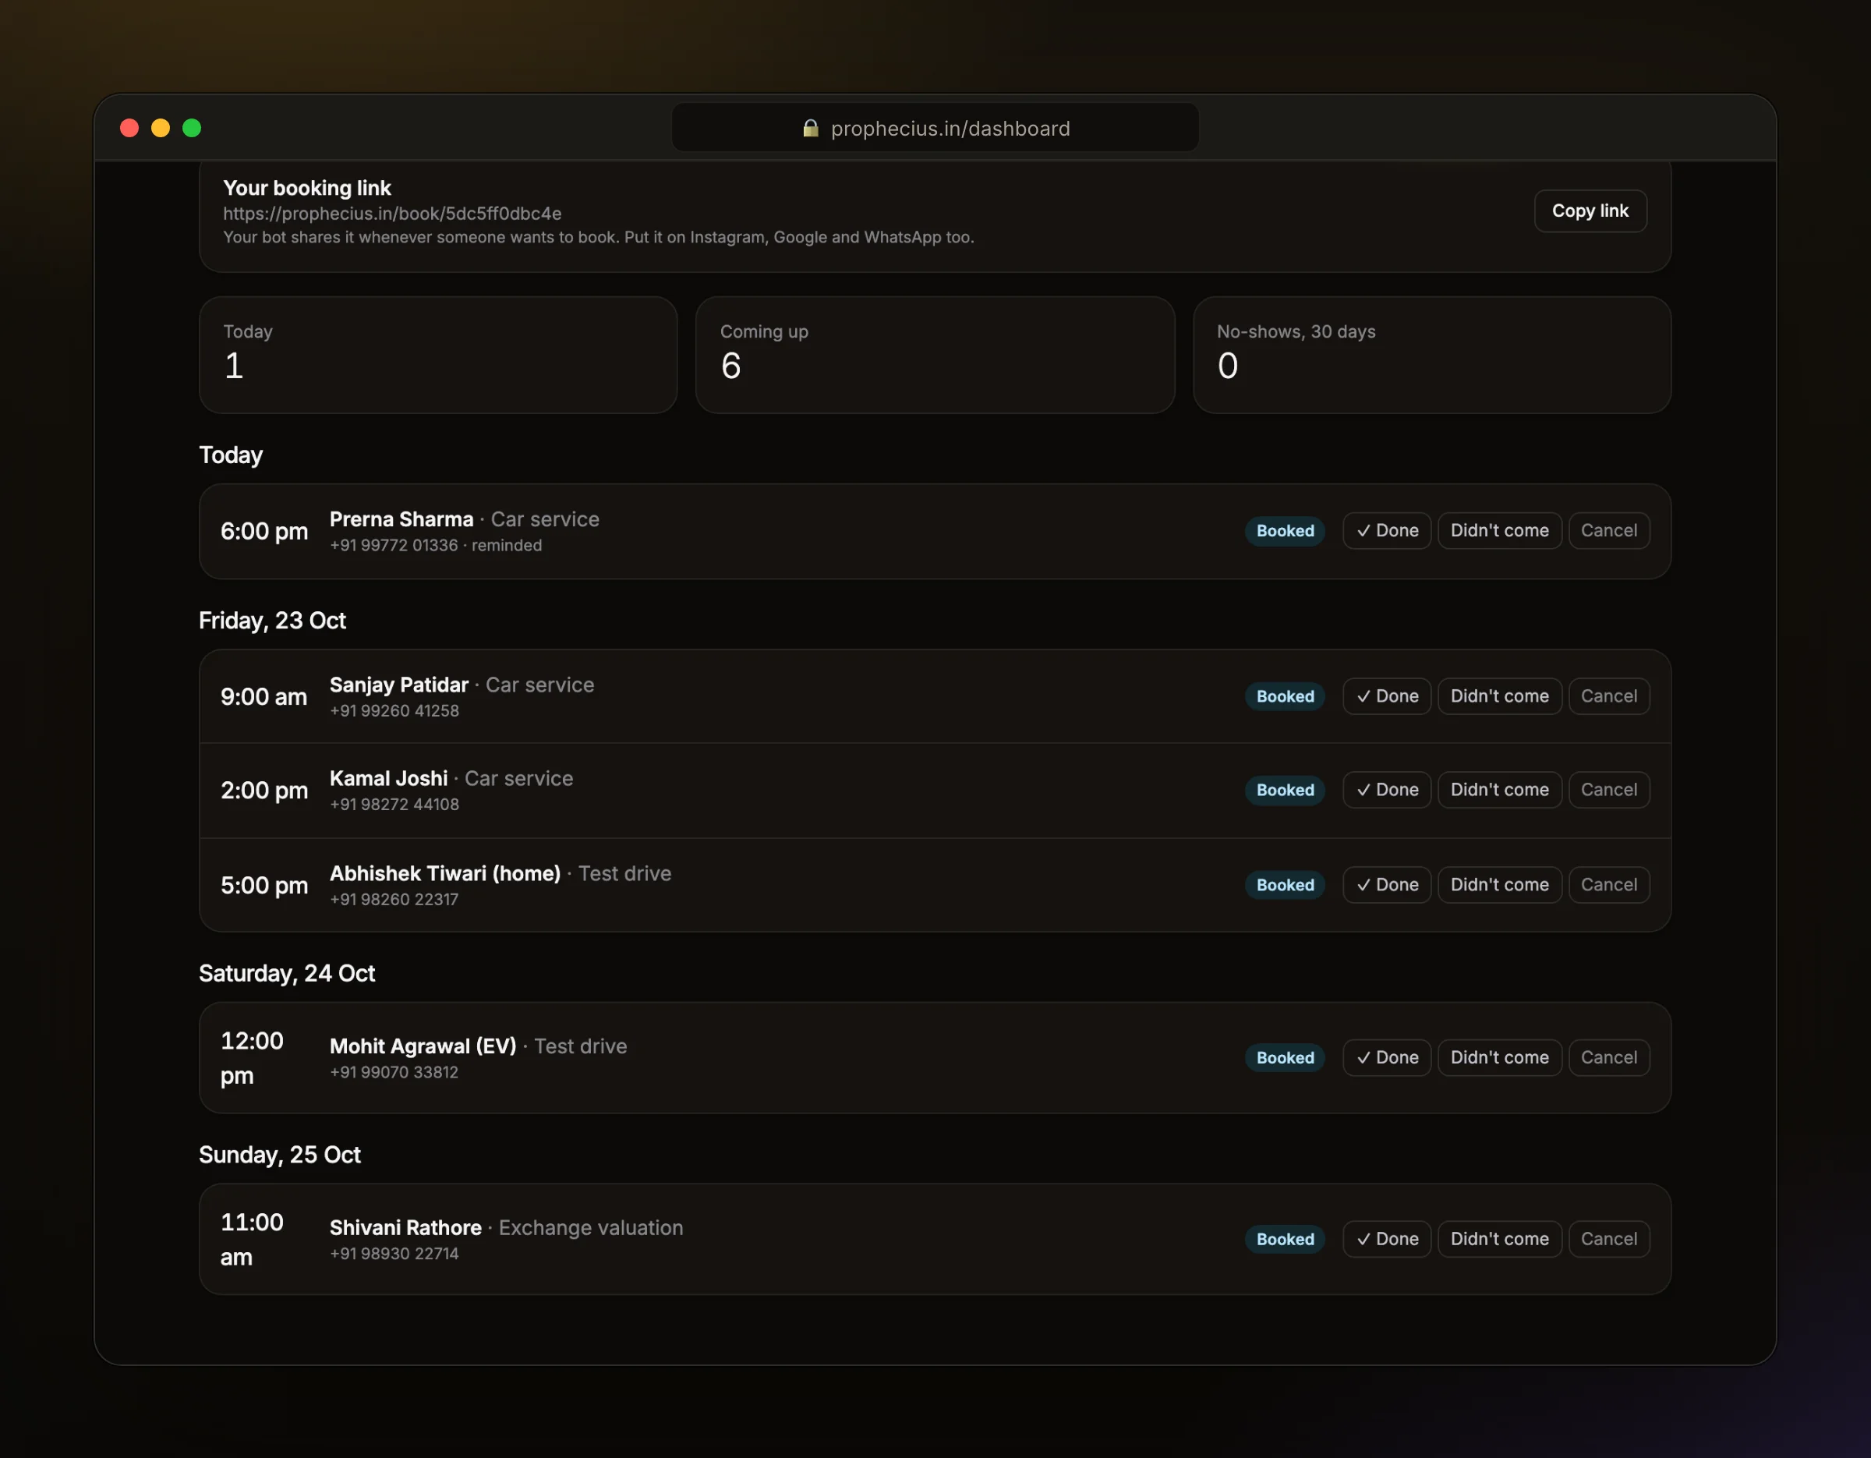The image size is (1871, 1458).
Task: Click phone number +91 98930 22714
Action: pos(394,1255)
